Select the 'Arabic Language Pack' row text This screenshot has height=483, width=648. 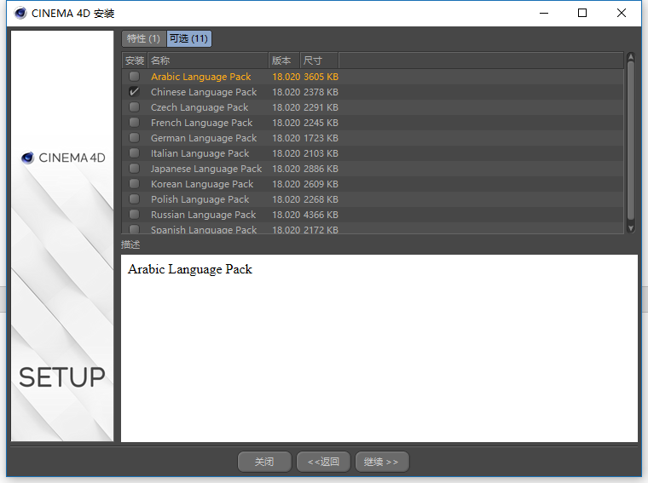pyautogui.click(x=201, y=77)
